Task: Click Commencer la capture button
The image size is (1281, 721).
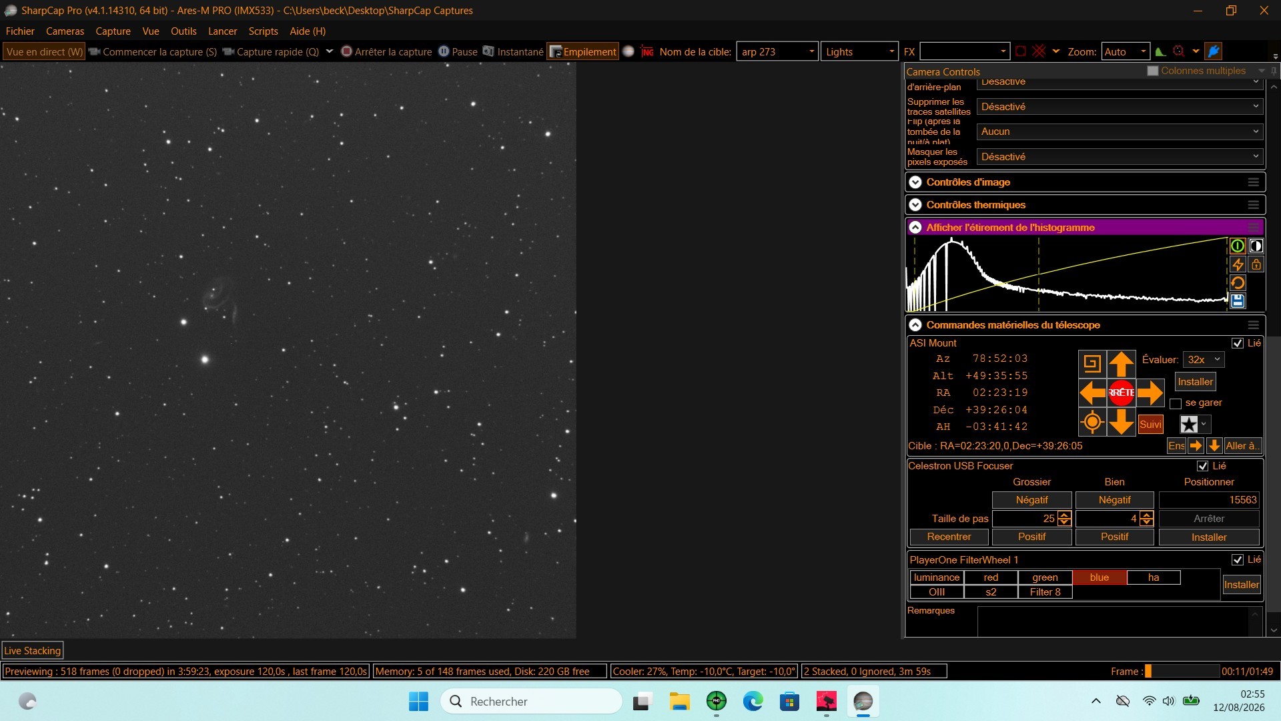Action: tap(153, 51)
